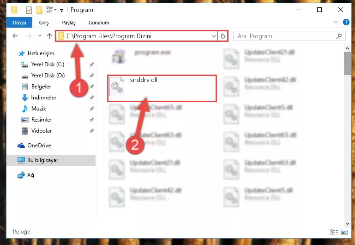
Task: Go up one folder level
Action: [x=49, y=36]
